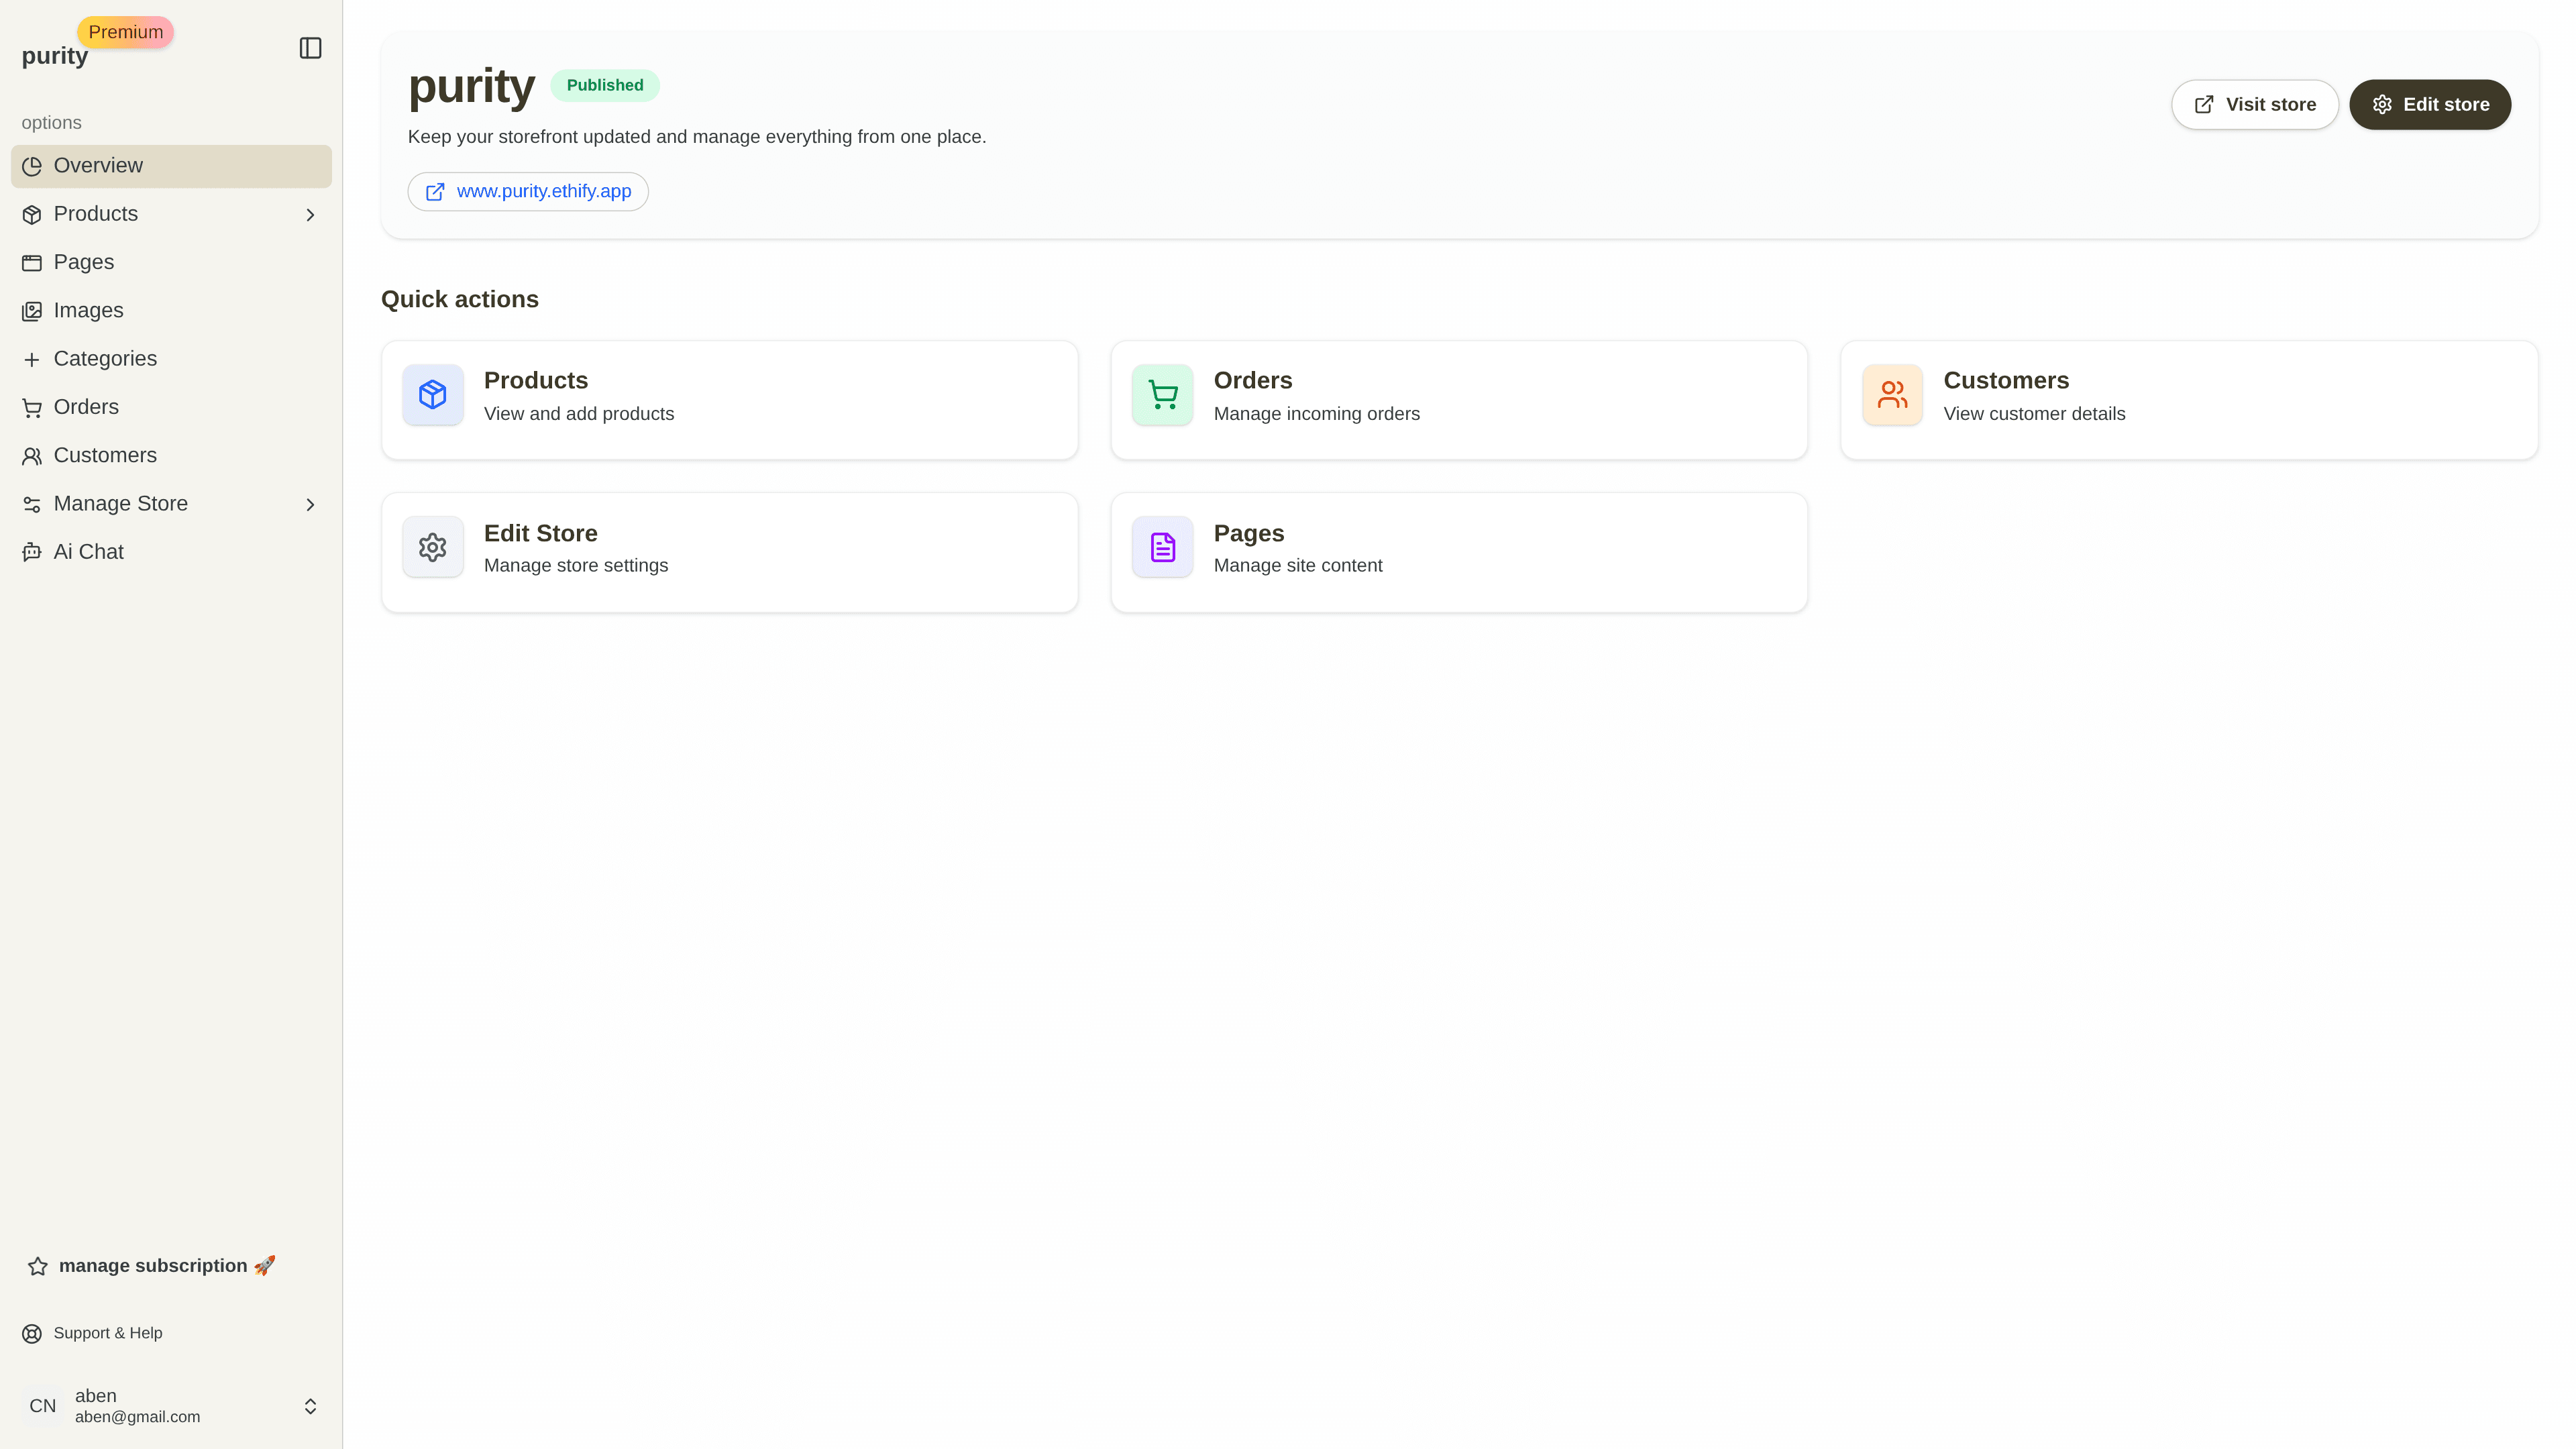Open Overview in the sidebar
The image size is (2576, 1449).
[x=171, y=166]
